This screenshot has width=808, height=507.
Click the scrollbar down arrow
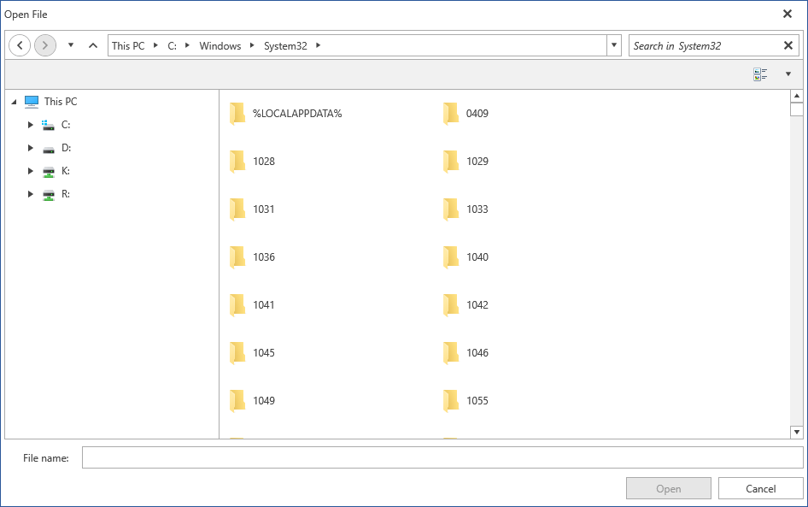798,432
